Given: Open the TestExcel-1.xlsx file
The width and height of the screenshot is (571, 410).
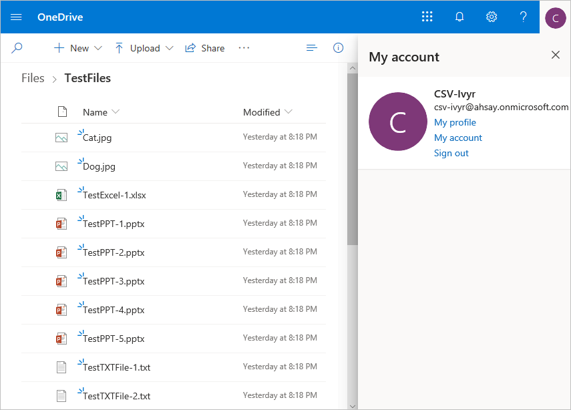Looking at the screenshot, I should (114, 195).
